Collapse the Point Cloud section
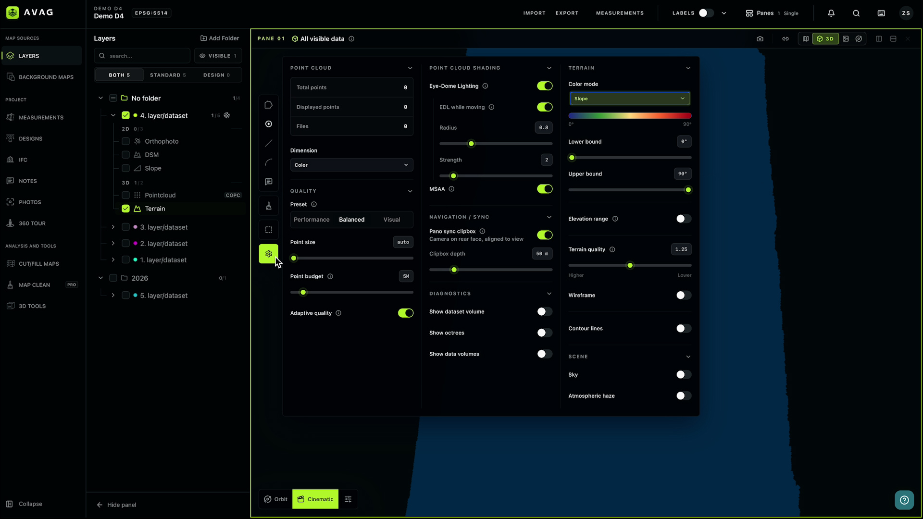Viewport: 923px width, 519px height. (410, 68)
